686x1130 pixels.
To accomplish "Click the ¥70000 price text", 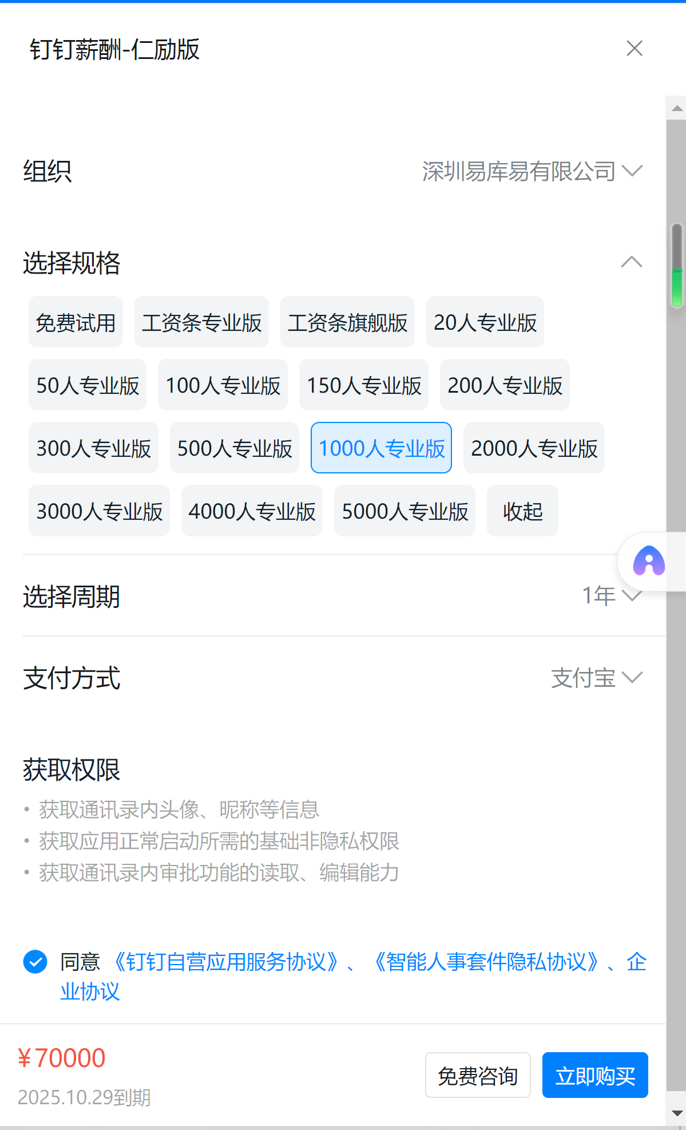I will pyautogui.click(x=62, y=1058).
